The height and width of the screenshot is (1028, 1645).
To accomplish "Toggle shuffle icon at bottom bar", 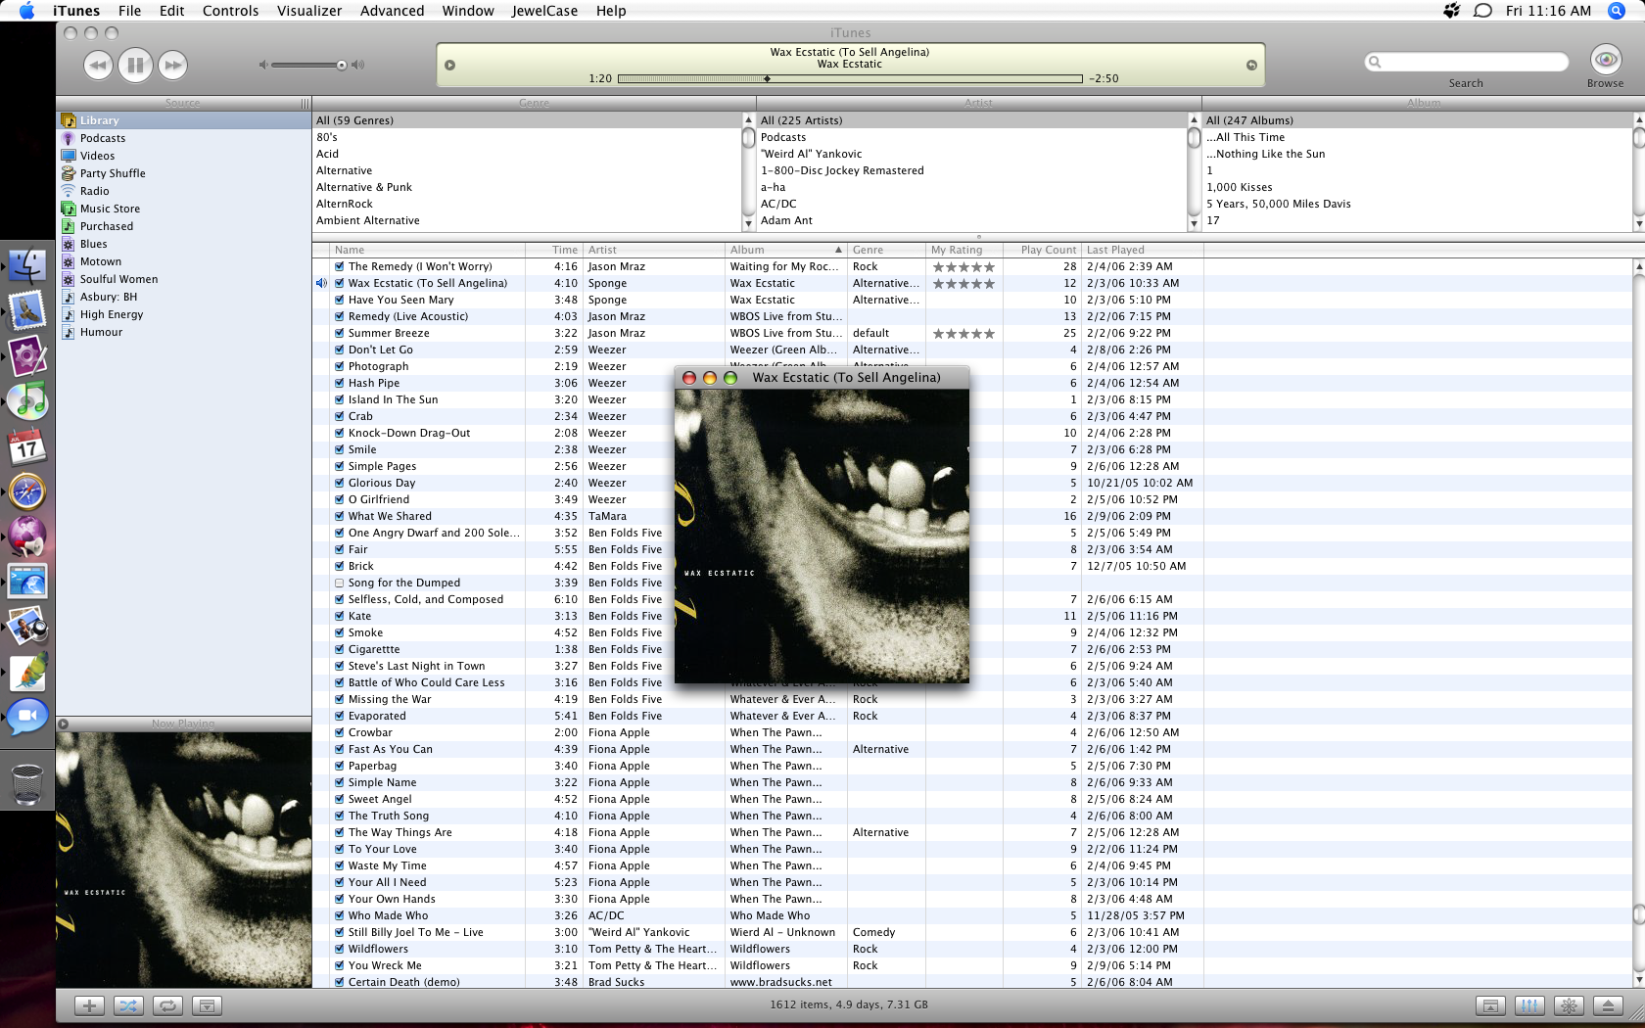I will [128, 1005].
